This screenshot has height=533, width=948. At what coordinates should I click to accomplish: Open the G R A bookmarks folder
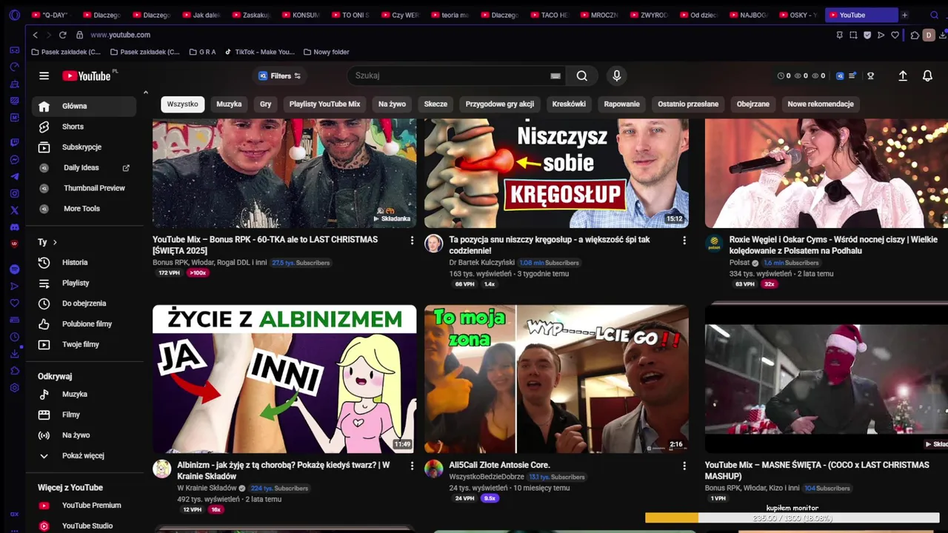point(202,52)
